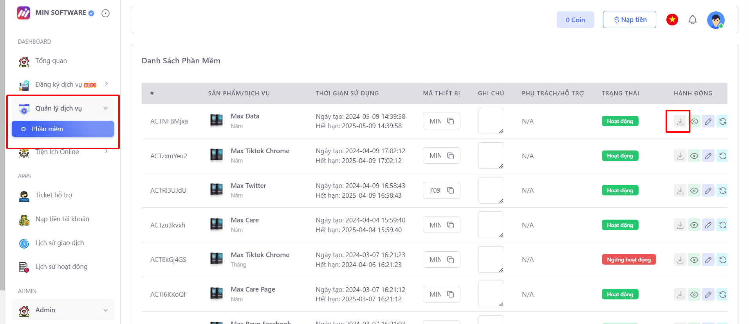
Task: Click the Max Twitter product thumbnail
Action: click(x=217, y=190)
